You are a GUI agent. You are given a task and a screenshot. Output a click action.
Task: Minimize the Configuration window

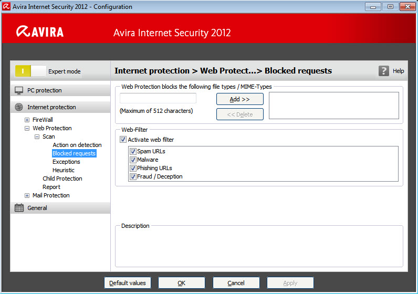coord(373,7)
